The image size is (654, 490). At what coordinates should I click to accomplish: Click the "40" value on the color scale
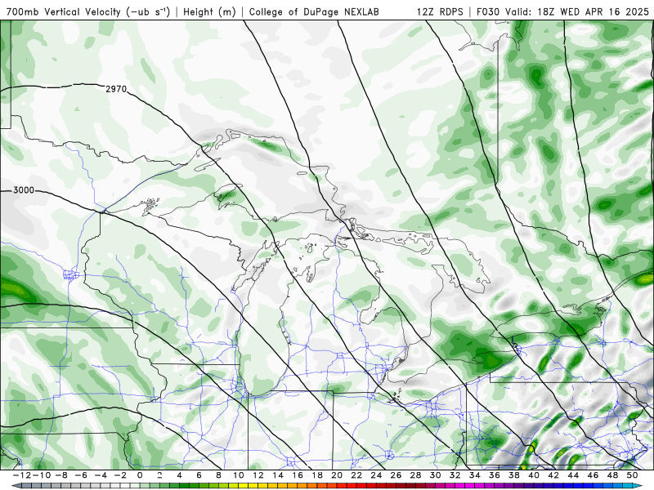click(534, 475)
